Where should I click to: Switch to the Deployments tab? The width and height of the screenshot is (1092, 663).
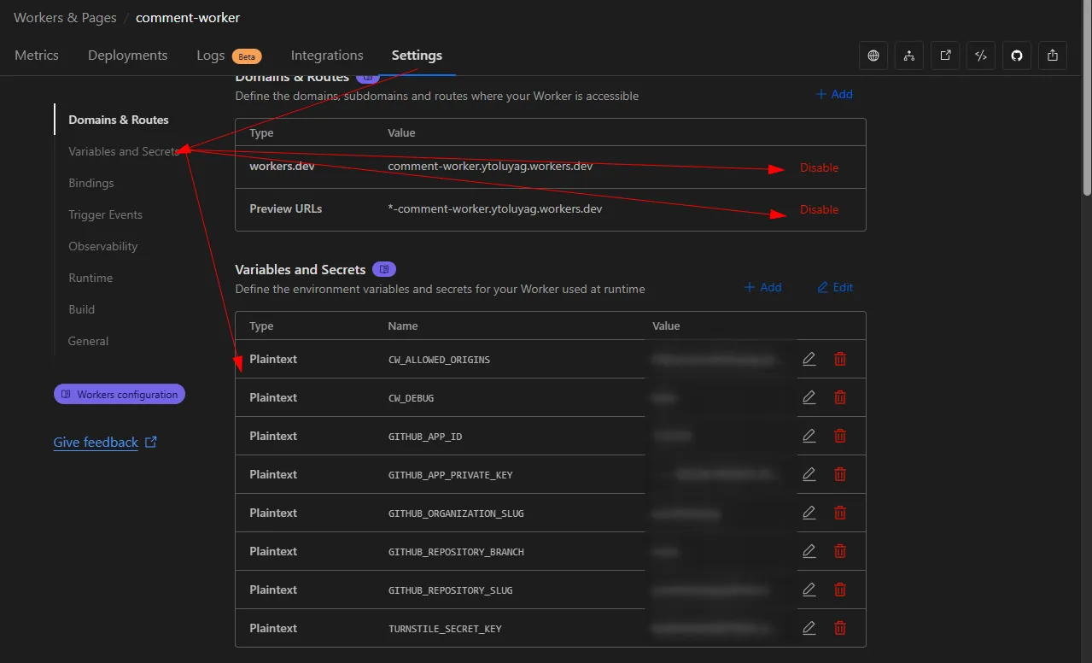pyautogui.click(x=128, y=56)
